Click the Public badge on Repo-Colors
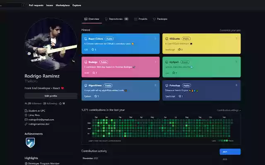 pyautogui.click(x=109, y=39)
